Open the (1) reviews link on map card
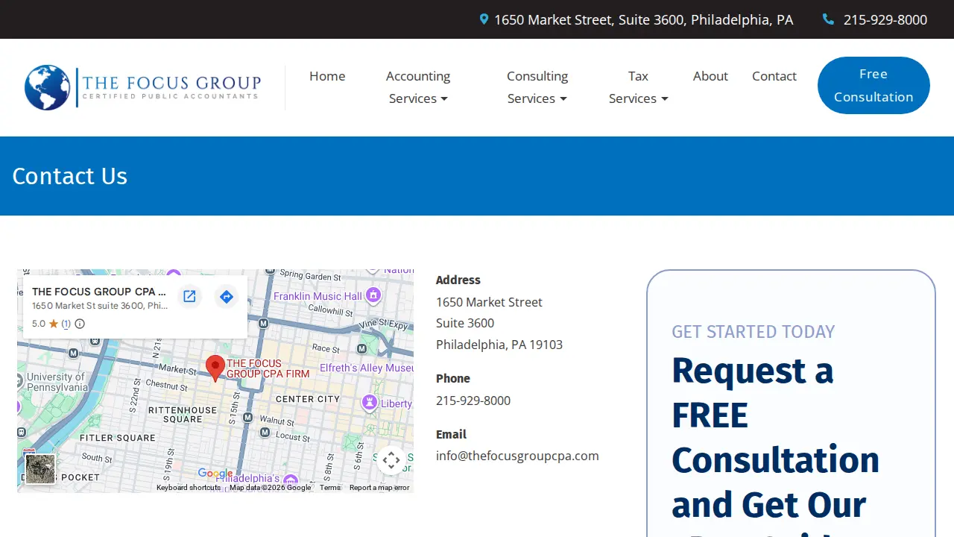The width and height of the screenshot is (954, 537). pos(66,324)
